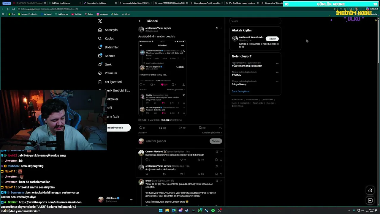Open the messages floating envelope button
This screenshot has width=380, height=214.
click(x=370, y=201)
